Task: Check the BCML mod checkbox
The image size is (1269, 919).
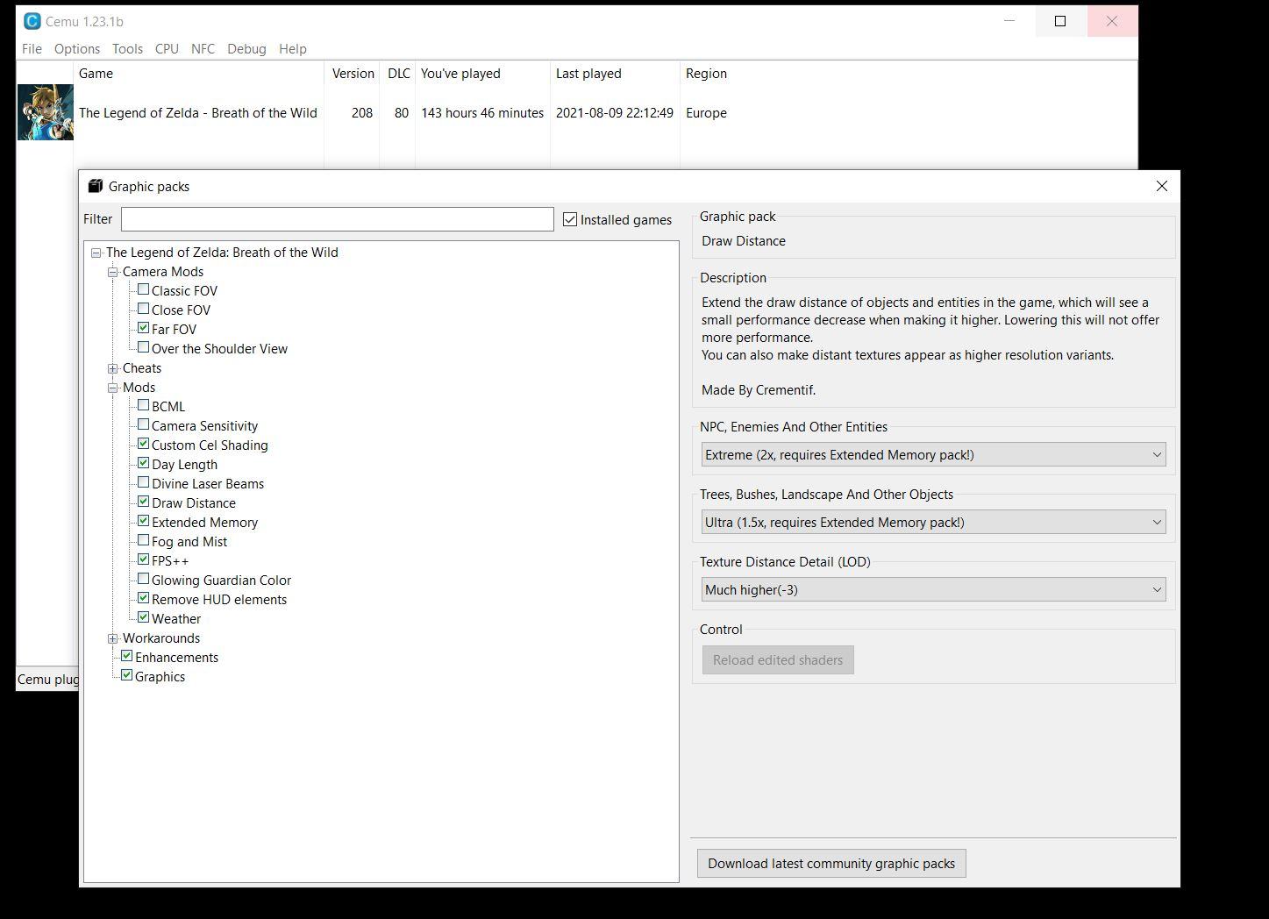Action: click(143, 405)
